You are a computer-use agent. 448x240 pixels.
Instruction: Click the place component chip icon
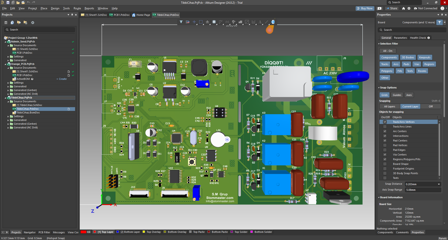(x=214, y=22)
